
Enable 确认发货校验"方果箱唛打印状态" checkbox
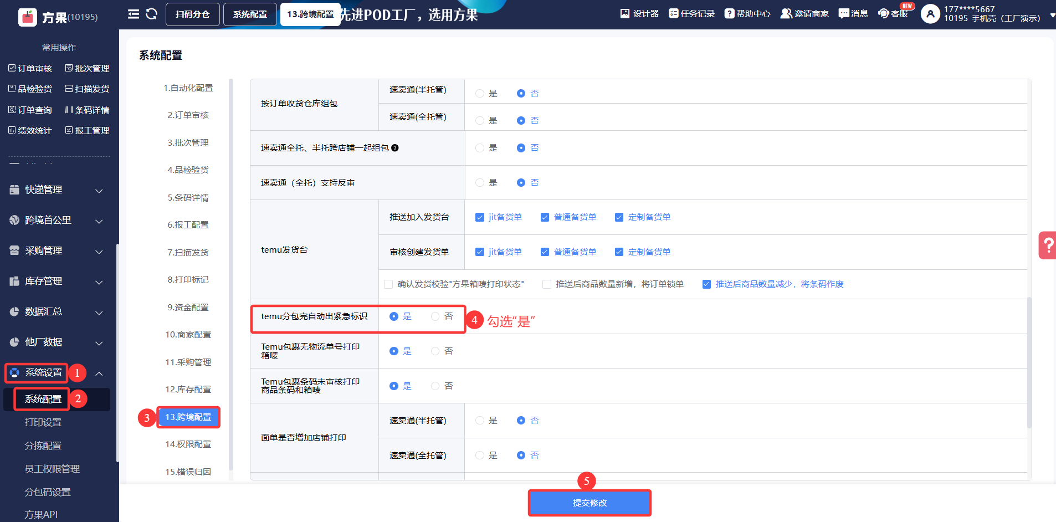pos(388,284)
